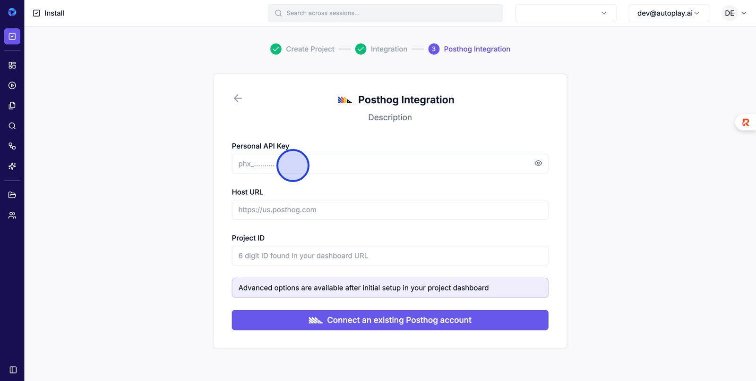Click the sidebar search magnifier icon
756x381 pixels.
(x=12, y=126)
